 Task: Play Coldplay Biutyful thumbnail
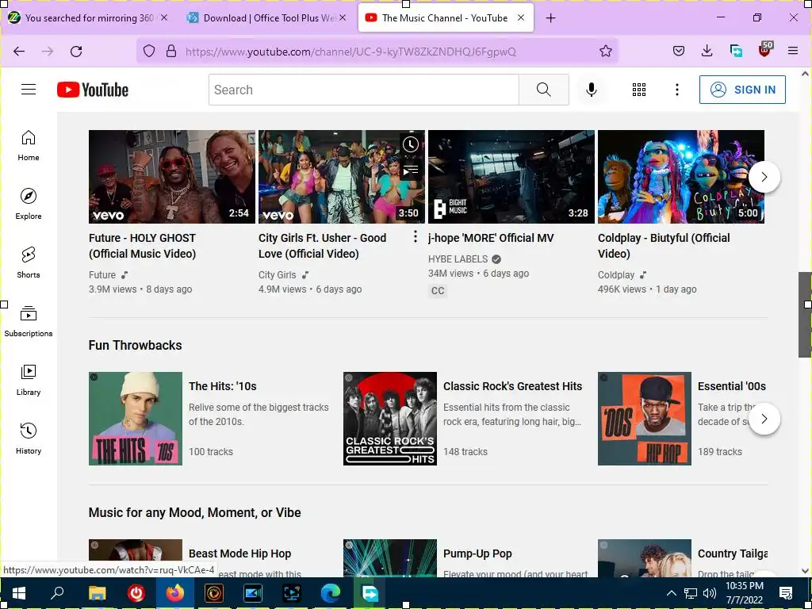[681, 177]
